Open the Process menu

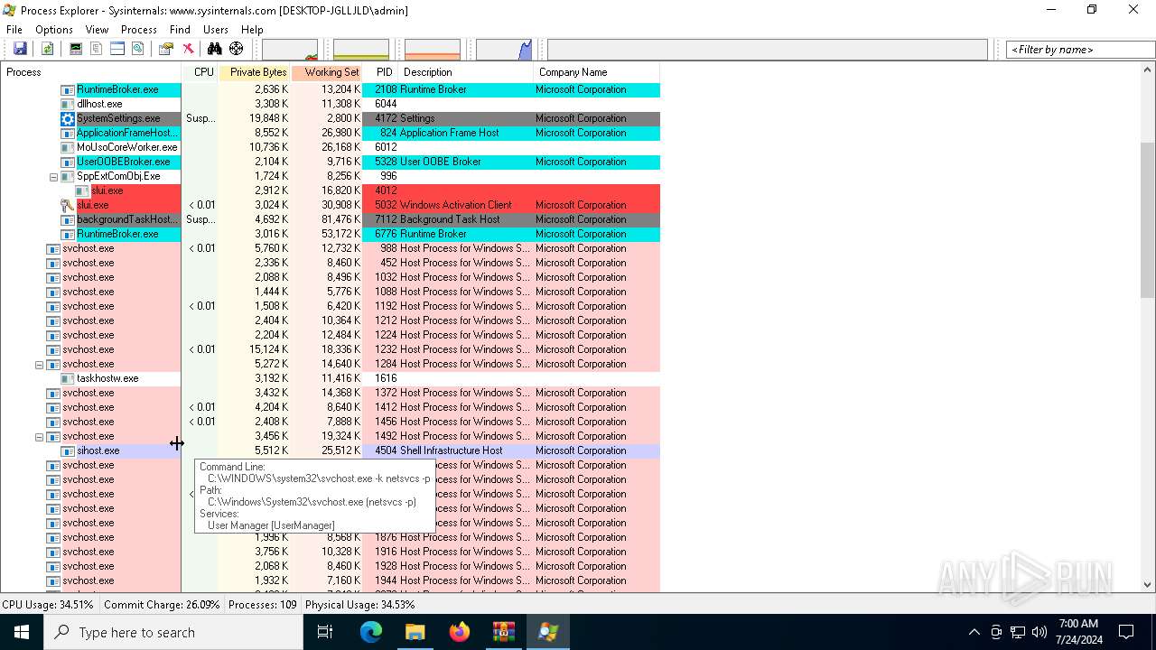(x=139, y=30)
